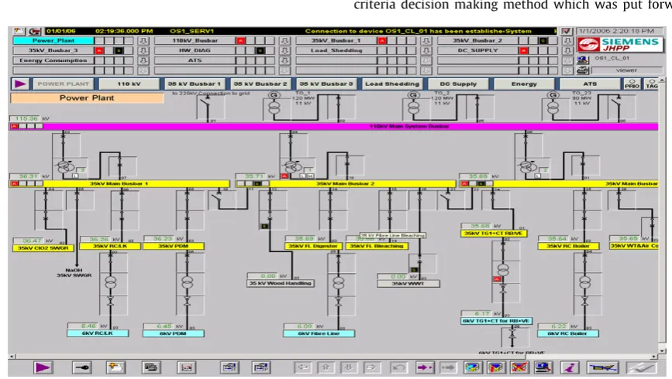Expand down-arrow button beside 35kV_Busbar_1

point(426,41)
